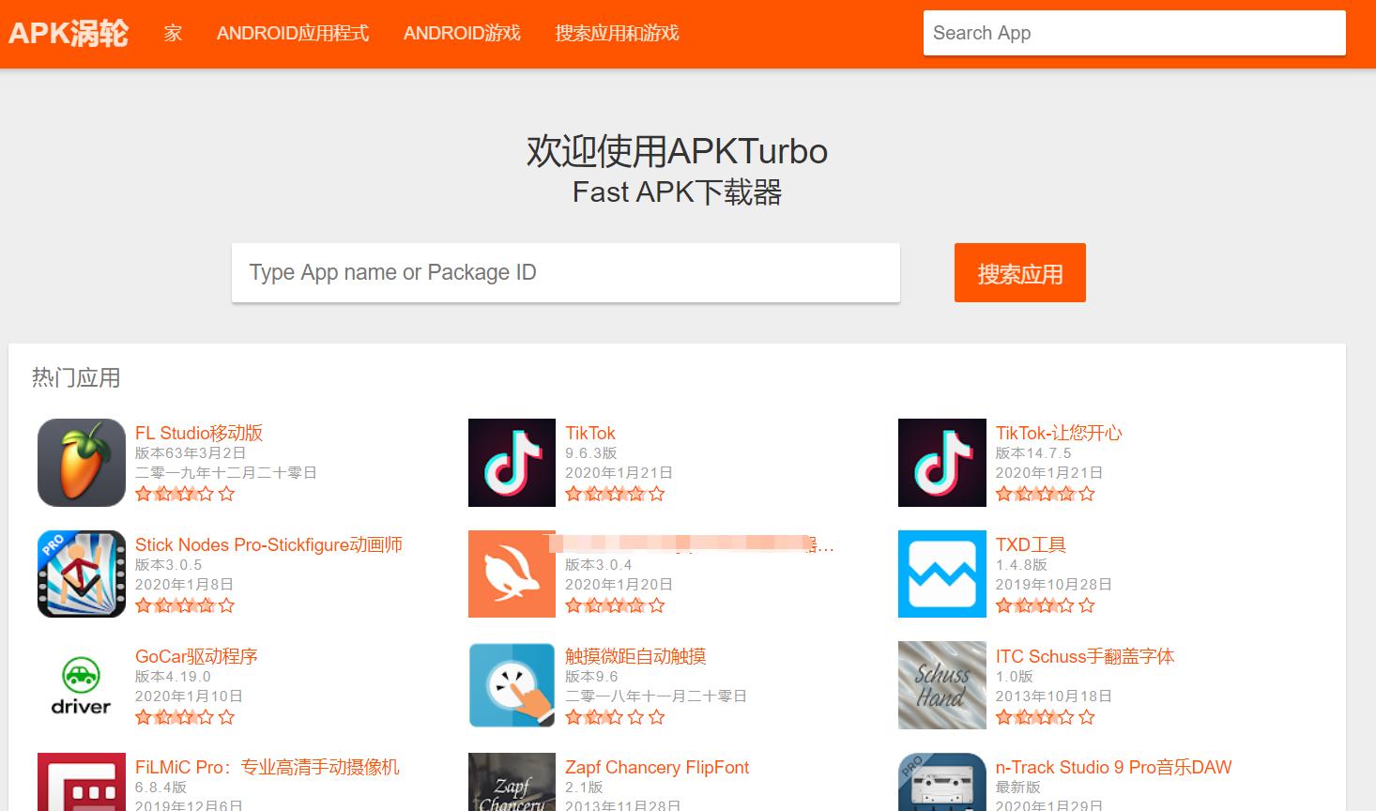Click the GoCar driver icon
1376x811 pixels.
point(81,685)
